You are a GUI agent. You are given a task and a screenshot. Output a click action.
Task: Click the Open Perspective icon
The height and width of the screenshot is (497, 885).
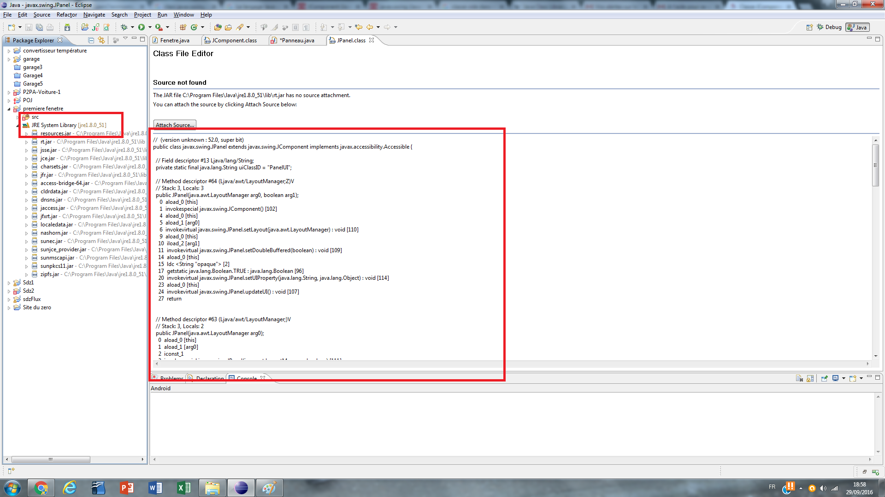click(x=809, y=28)
